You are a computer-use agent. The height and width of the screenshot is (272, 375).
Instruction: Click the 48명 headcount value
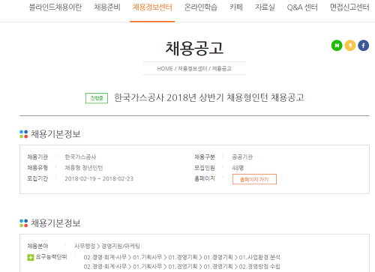pos(238,168)
